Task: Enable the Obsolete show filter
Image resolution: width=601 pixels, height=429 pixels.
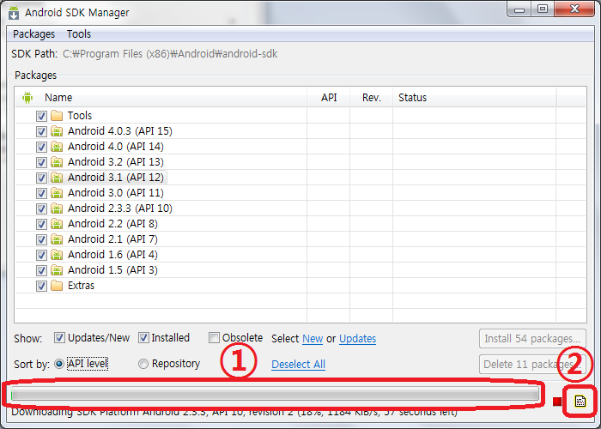Action: pos(214,338)
